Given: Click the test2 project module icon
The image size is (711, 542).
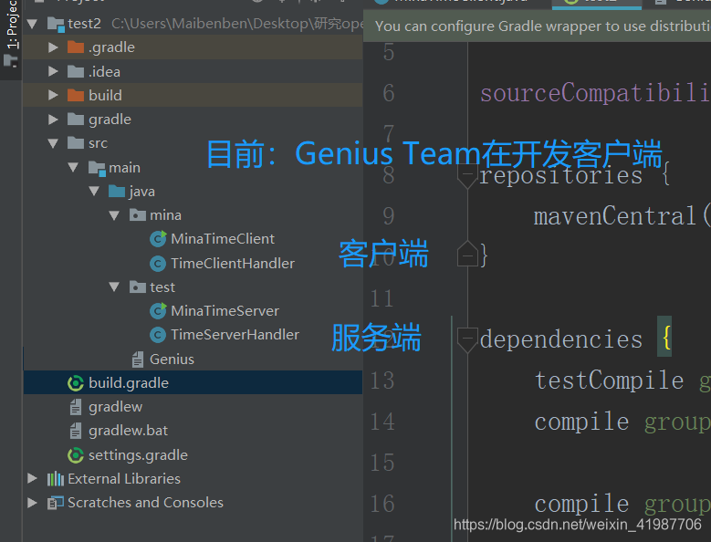Looking at the screenshot, I should coord(56,24).
